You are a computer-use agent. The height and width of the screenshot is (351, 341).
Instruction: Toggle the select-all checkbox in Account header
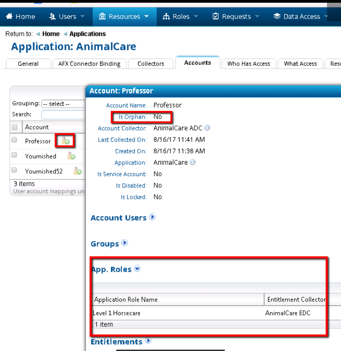click(x=14, y=127)
